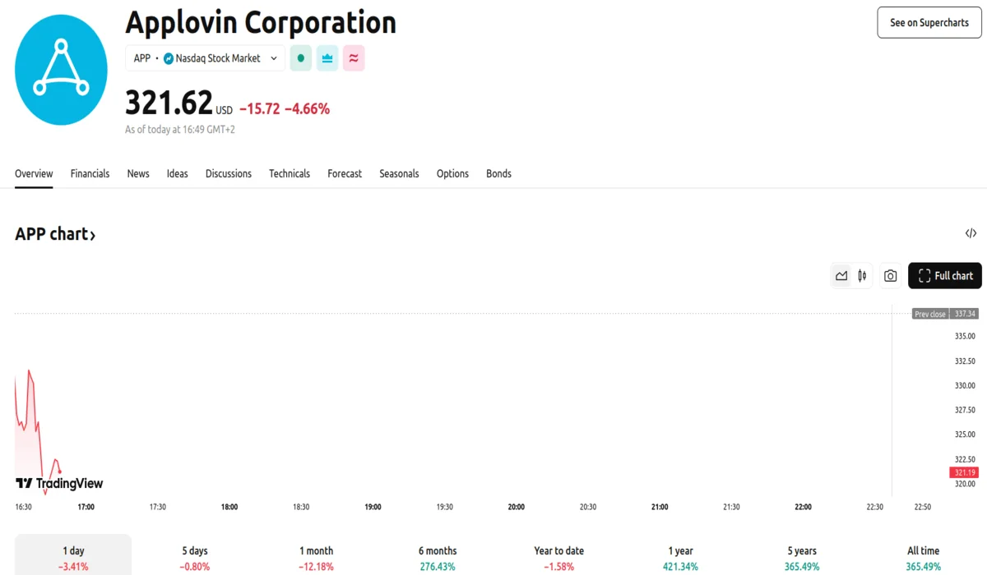The height and width of the screenshot is (575, 987).
Task: Take a chart snapshot with camera icon
Action: [890, 276]
